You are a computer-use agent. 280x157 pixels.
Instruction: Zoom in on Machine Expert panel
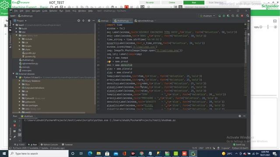pos(275,27)
